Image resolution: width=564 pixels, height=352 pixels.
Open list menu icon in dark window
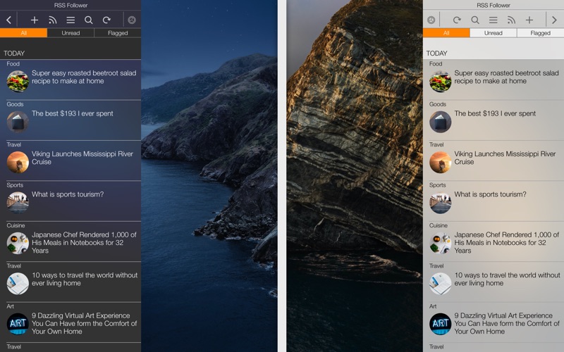(70, 20)
